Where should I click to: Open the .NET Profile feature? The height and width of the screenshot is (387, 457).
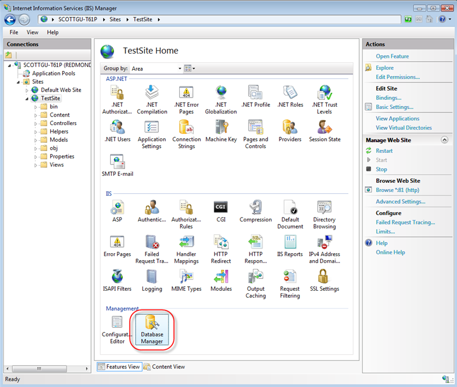[x=256, y=96]
